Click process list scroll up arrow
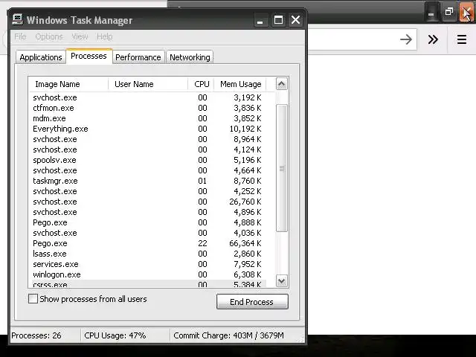Viewport: 476px width, 357px height. click(x=281, y=84)
